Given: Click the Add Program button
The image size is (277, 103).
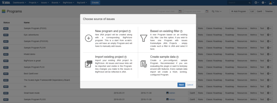Looking at the screenshot, I should click(239, 11).
